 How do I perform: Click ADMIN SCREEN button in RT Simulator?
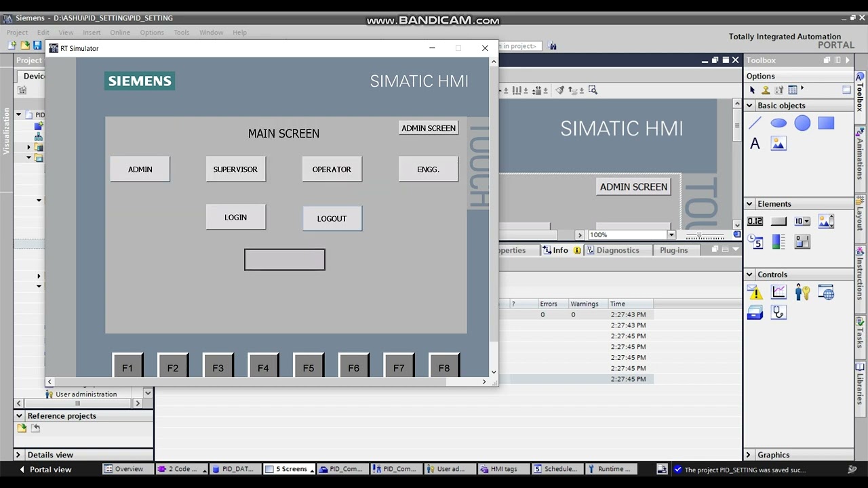[428, 127]
